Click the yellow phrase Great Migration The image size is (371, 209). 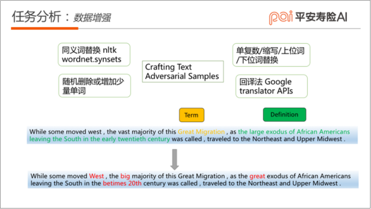[201, 131]
